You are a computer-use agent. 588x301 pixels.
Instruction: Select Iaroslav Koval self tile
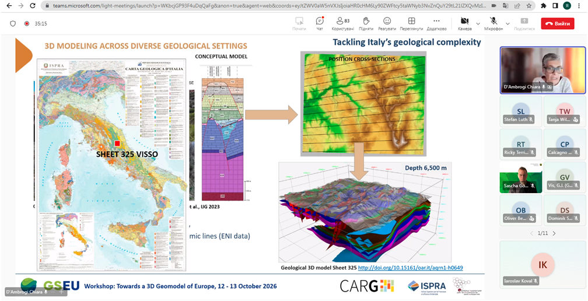pos(542,264)
